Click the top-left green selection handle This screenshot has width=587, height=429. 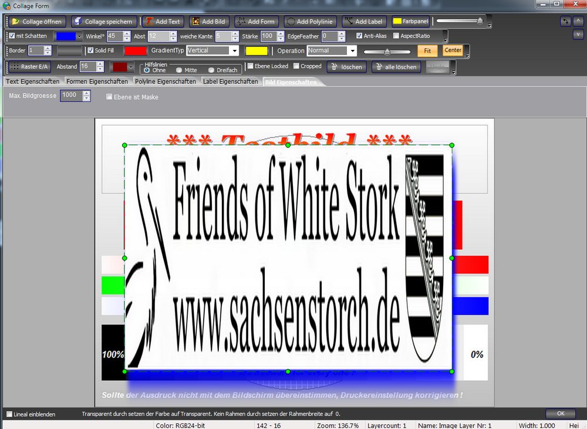point(124,145)
